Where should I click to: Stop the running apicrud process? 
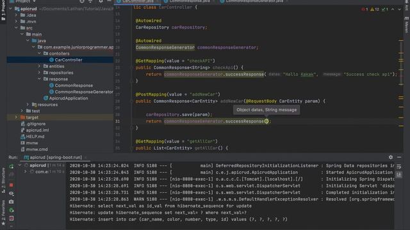12,185
